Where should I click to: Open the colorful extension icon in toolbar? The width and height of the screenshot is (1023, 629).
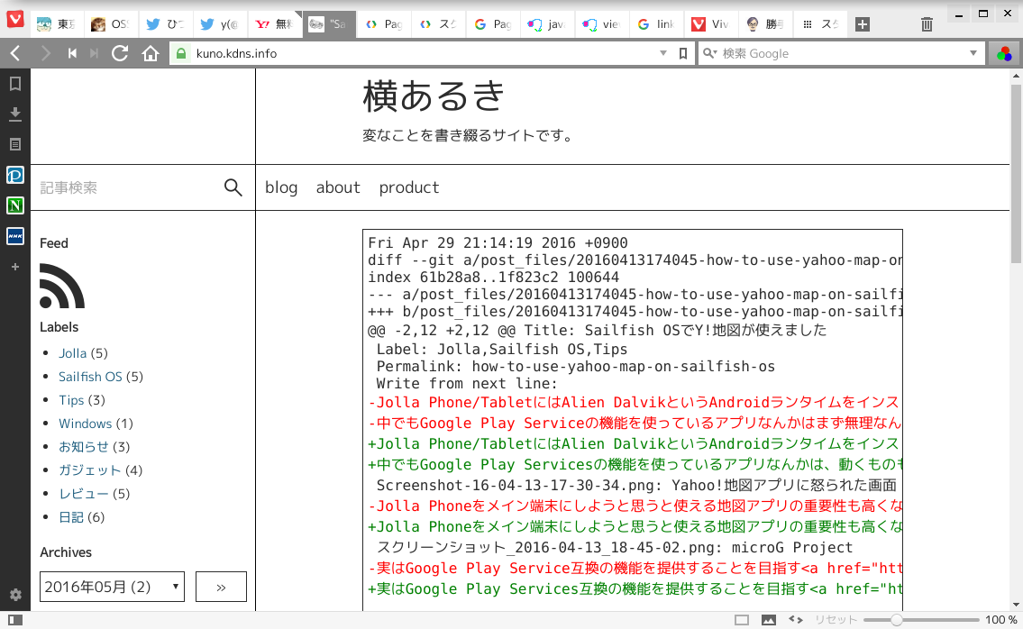click(1004, 53)
